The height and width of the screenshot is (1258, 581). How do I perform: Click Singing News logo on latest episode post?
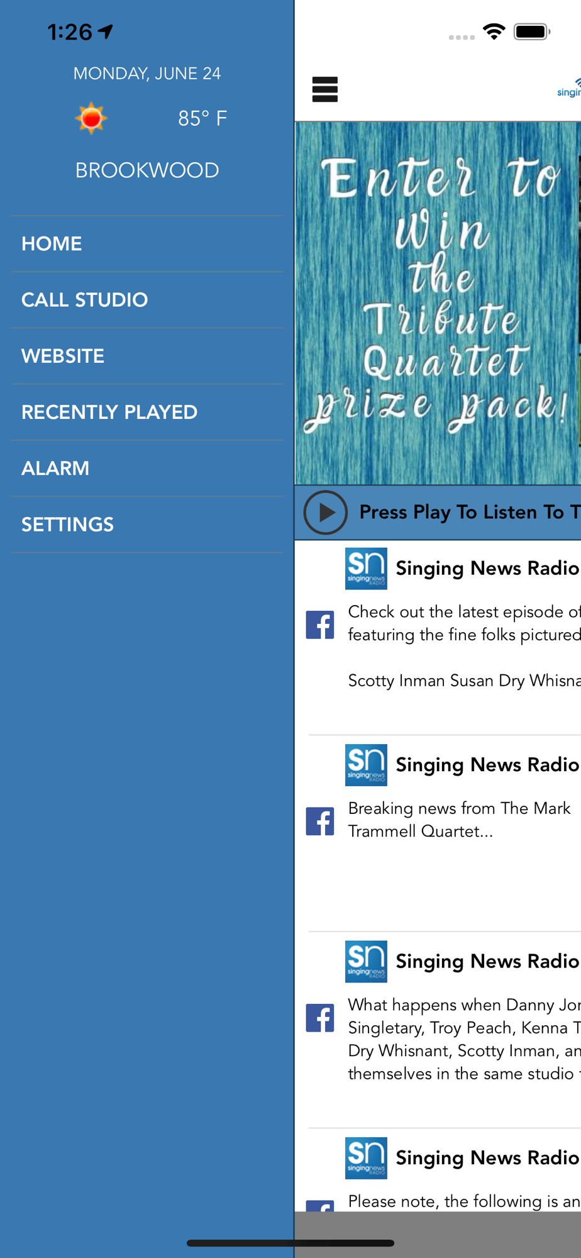(366, 569)
